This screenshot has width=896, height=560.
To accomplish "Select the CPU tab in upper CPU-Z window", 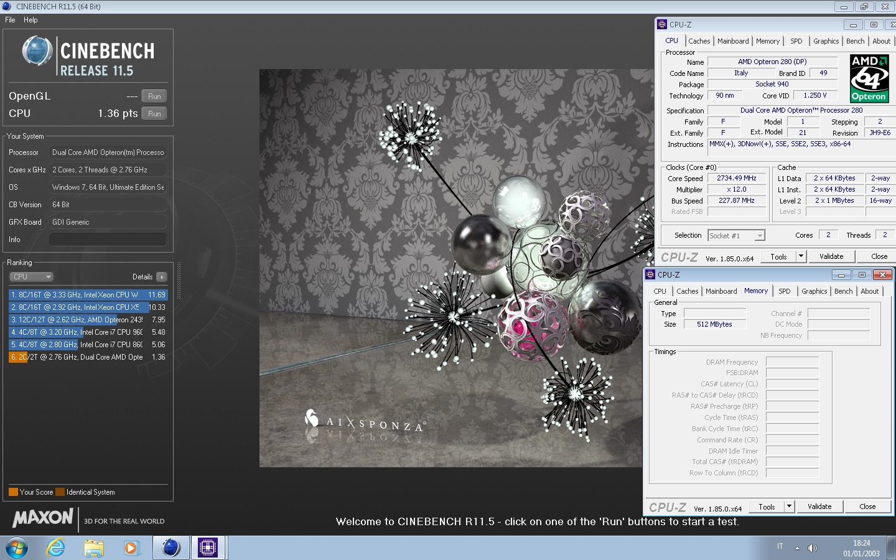I will pyautogui.click(x=672, y=40).
